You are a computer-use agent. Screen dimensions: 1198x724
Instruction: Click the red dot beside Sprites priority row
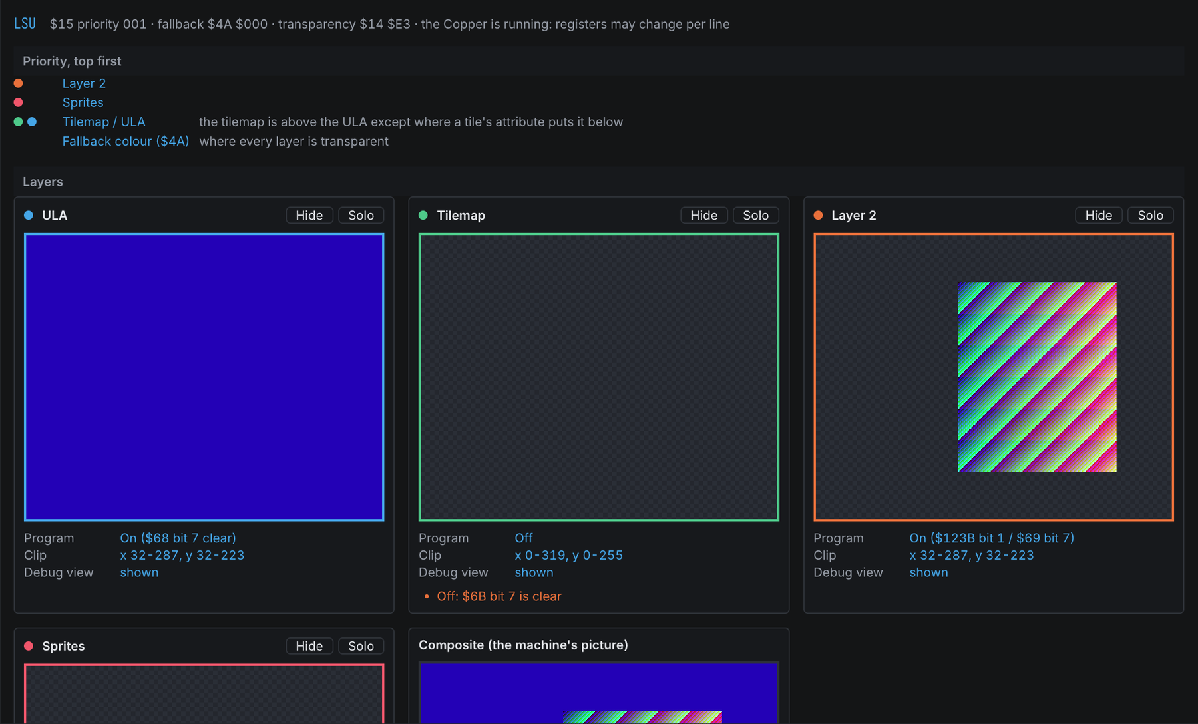point(19,102)
